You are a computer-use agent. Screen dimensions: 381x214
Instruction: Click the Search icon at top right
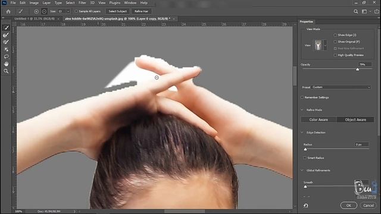coord(356,11)
